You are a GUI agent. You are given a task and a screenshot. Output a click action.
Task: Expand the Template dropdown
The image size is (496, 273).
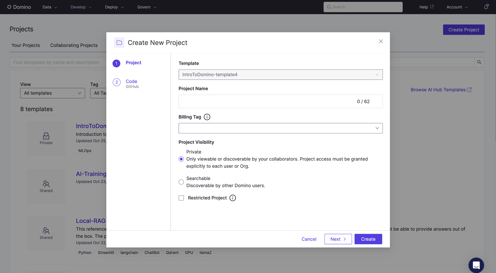point(281,75)
